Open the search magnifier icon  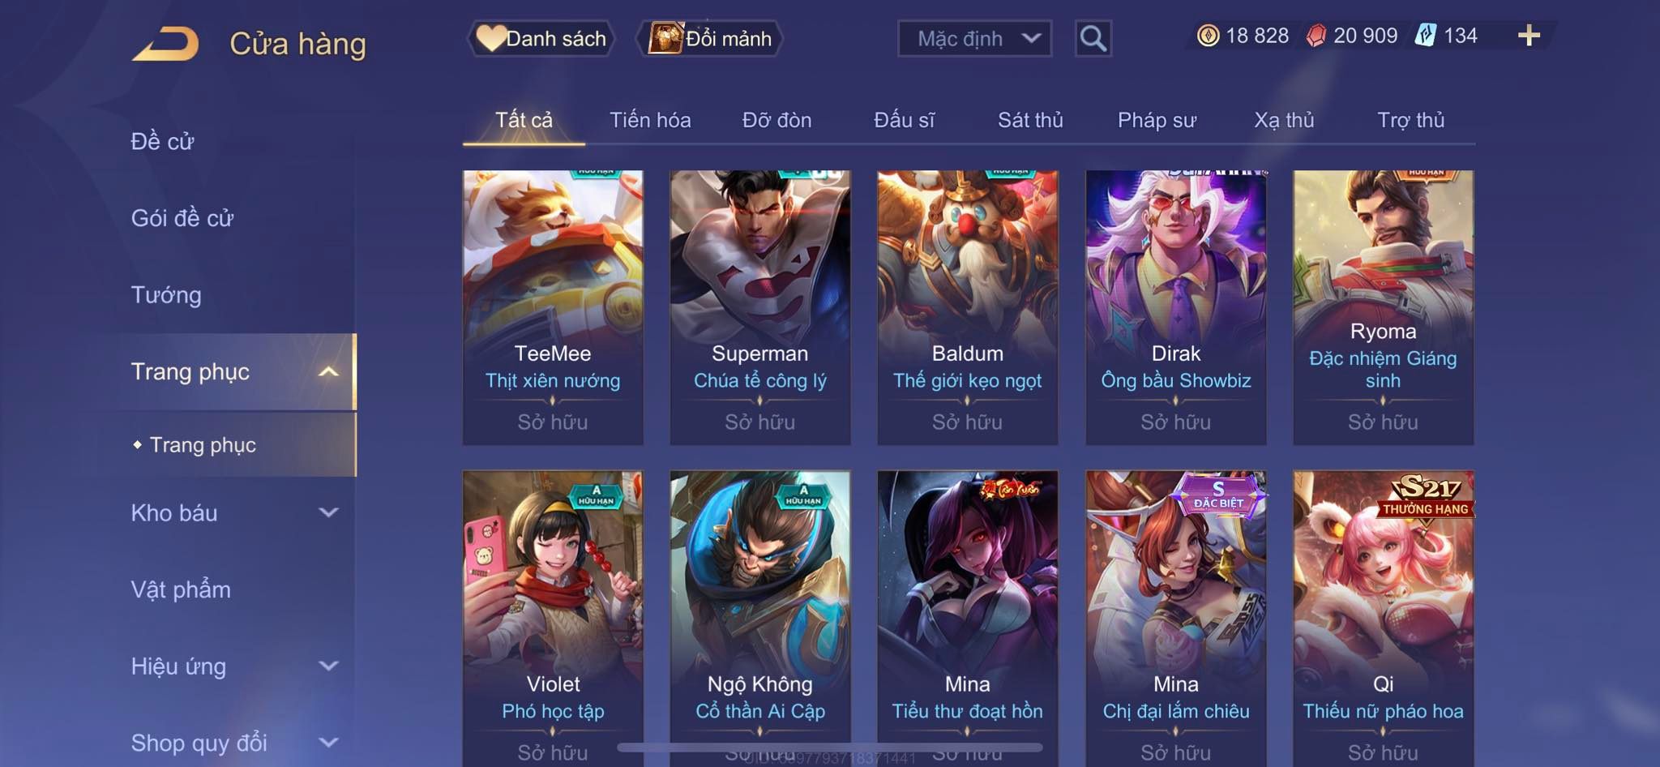pyautogui.click(x=1093, y=38)
